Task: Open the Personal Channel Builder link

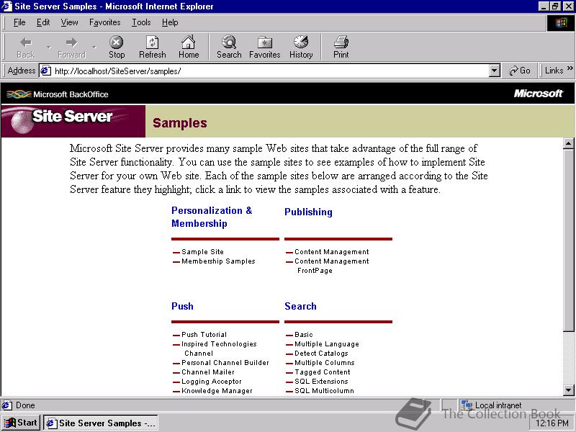Action: point(225,363)
